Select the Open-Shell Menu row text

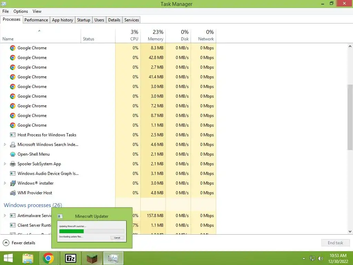(33, 154)
